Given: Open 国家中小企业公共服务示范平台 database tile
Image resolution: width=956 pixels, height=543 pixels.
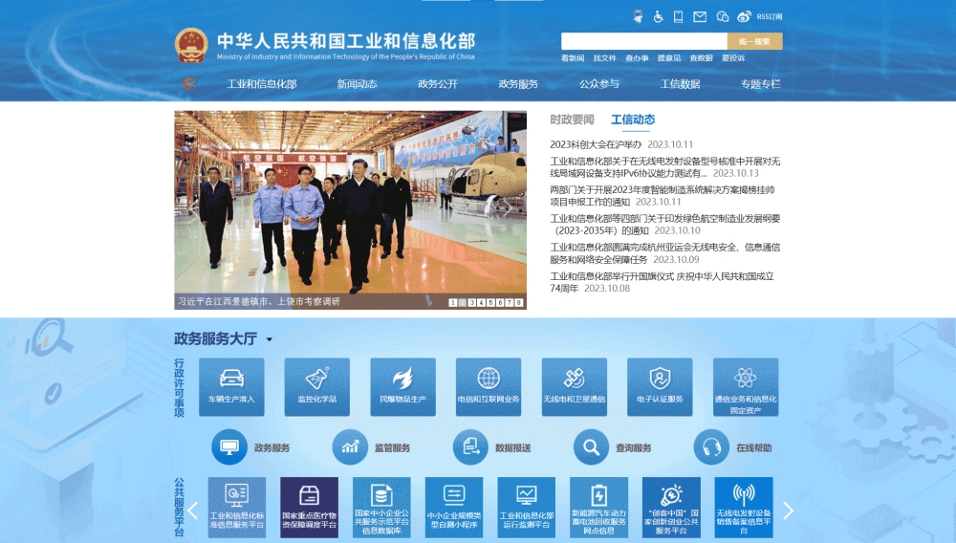Looking at the screenshot, I should [381, 508].
